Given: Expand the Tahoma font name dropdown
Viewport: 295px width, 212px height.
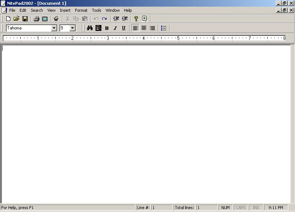Looking at the screenshot, I should click(x=54, y=28).
